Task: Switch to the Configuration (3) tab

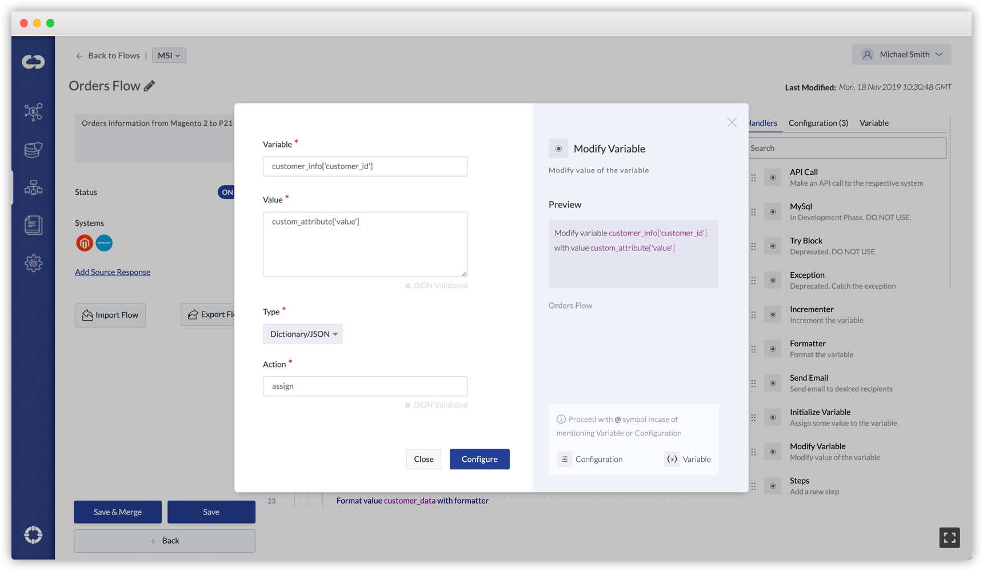Action: [x=818, y=123]
